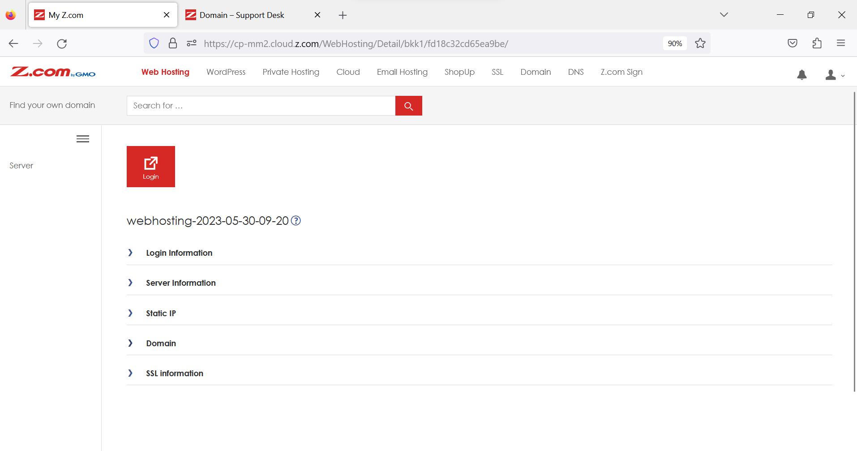The height and width of the screenshot is (451, 857).
Task: Open the bookmarks star icon
Action: (x=700, y=43)
